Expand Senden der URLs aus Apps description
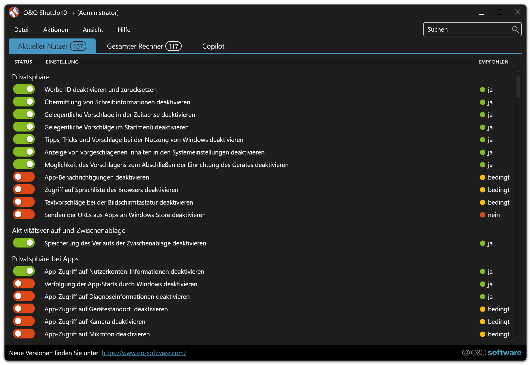531x365 pixels. pyautogui.click(x=125, y=215)
